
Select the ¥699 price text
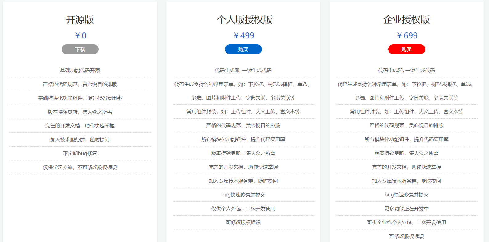(407, 36)
